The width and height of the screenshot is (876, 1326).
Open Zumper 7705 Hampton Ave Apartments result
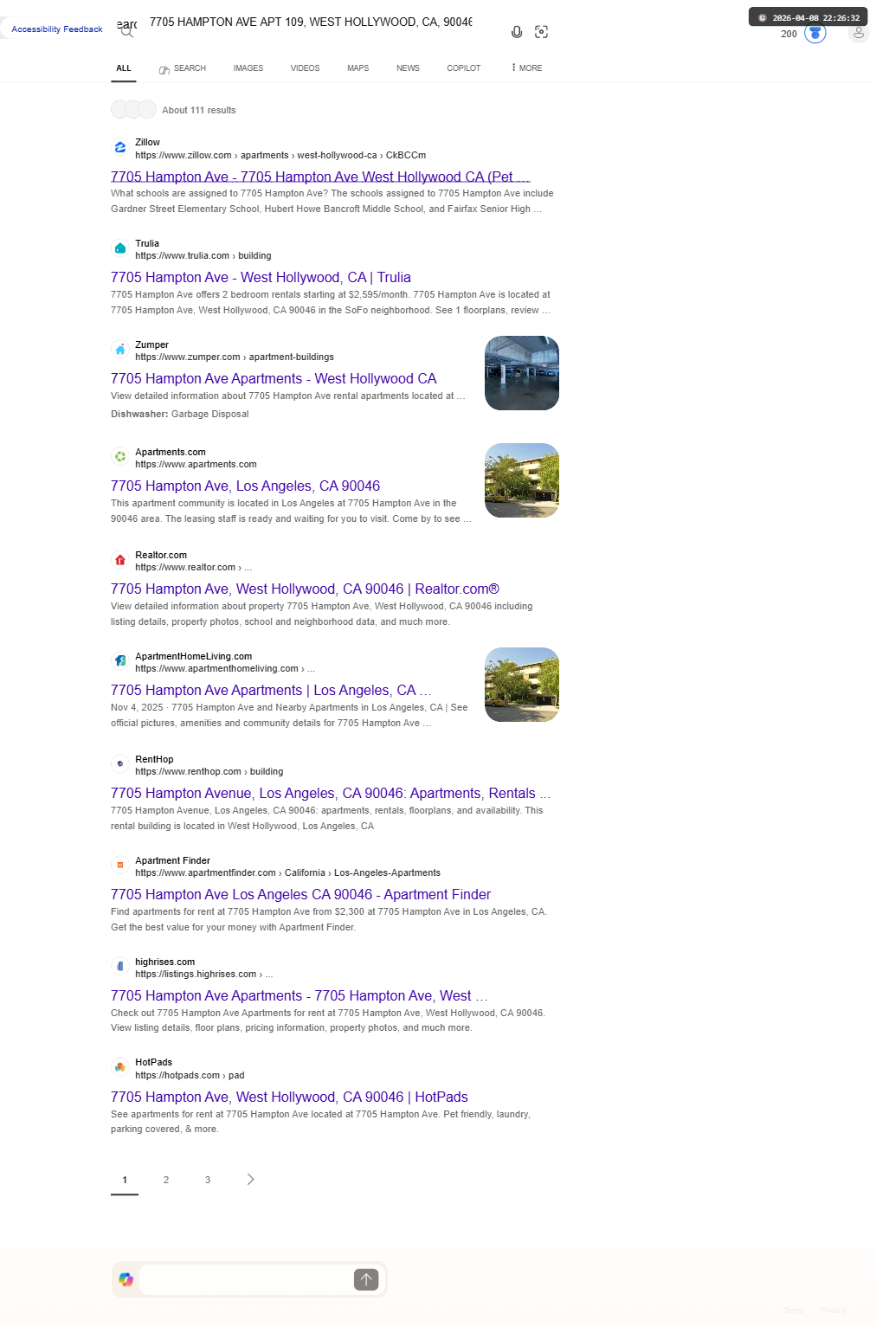click(x=274, y=379)
